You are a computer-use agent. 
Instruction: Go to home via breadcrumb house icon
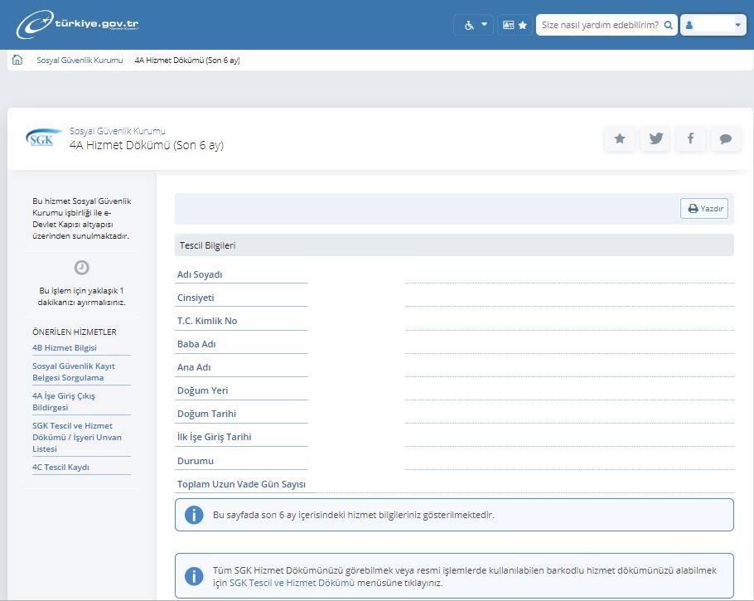(17, 60)
